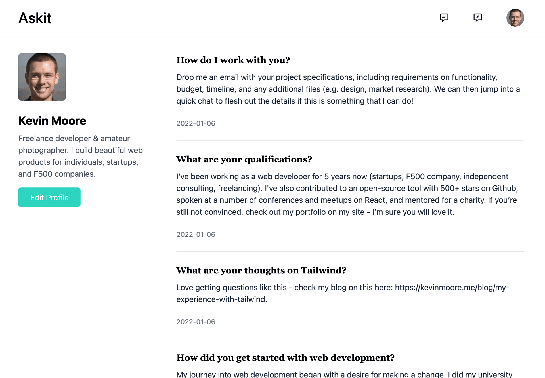This screenshot has height=378, width=545.
Task: Open the "What are your thoughts on Tailwind?" question
Action: point(261,271)
